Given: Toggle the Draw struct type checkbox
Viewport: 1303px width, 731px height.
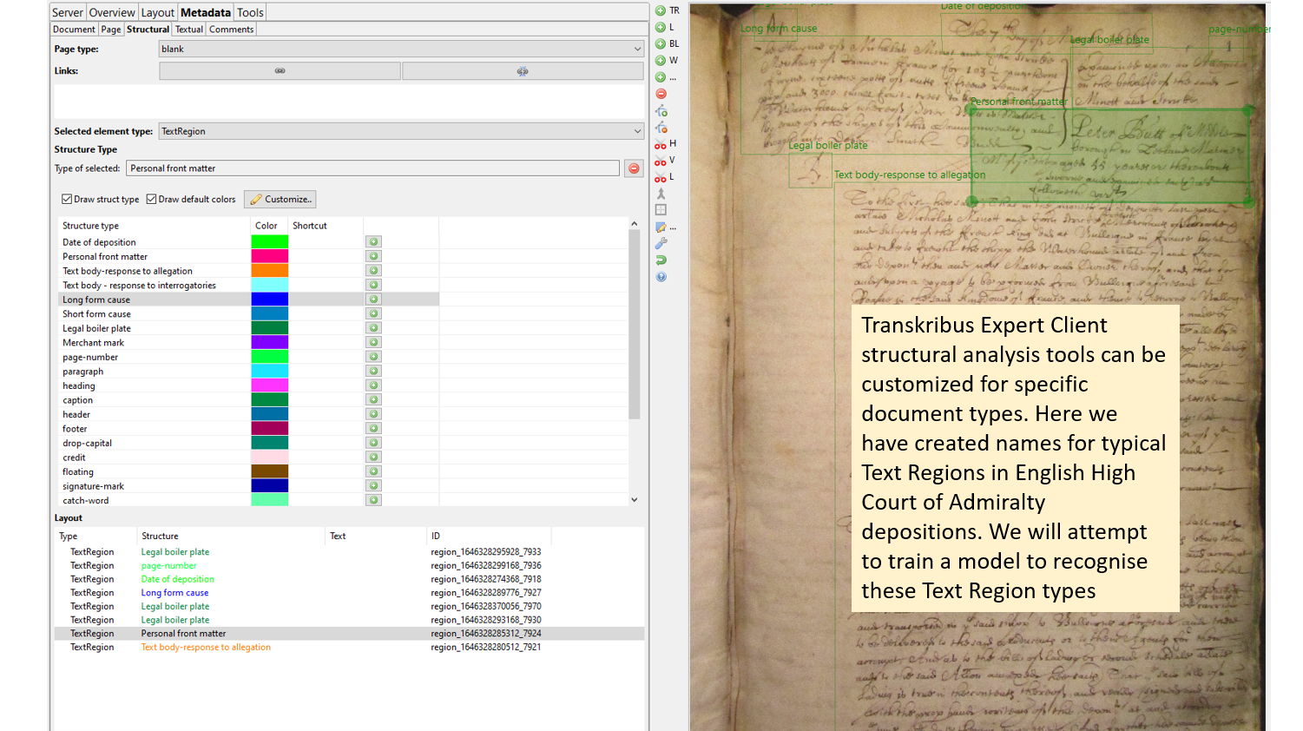Looking at the screenshot, I should [x=67, y=200].
